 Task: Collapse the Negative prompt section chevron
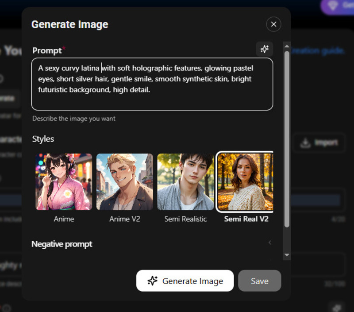270,243
